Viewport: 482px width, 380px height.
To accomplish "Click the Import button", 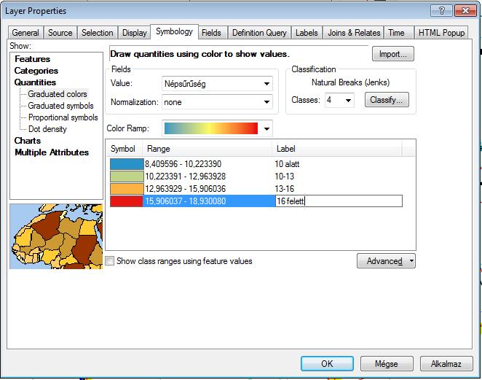I will [393, 54].
